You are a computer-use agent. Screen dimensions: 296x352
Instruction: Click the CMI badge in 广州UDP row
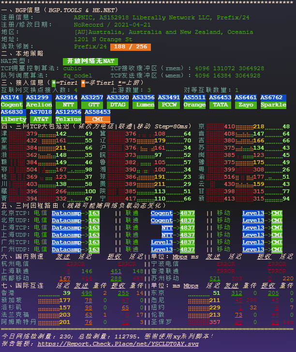[277, 249]
